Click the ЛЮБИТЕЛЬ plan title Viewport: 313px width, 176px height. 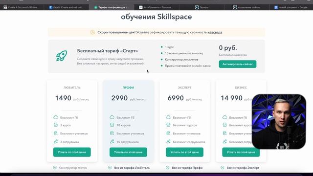click(x=72, y=88)
